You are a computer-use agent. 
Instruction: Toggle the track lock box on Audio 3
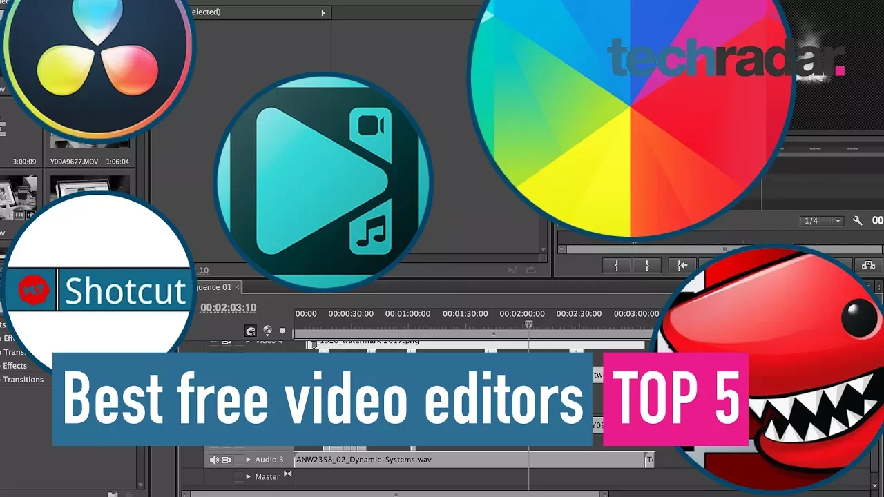(x=239, y=460)
